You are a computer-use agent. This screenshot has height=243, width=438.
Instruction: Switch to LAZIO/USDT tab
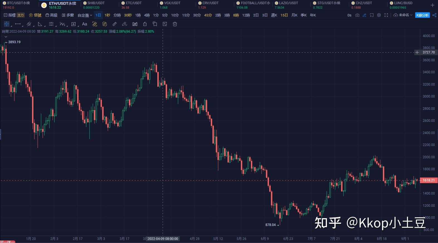(x=287, y=5)
